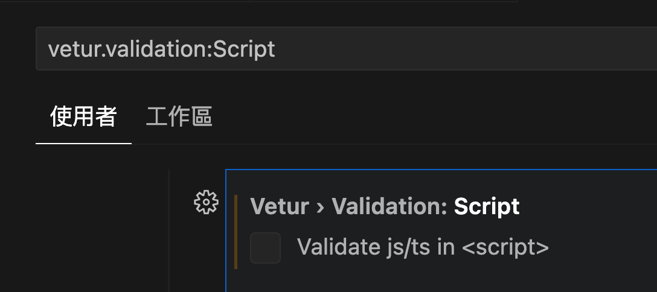The image size is (657, 292).
Task: Click the "Validation:" text in setting title
Action: point(389,207)
